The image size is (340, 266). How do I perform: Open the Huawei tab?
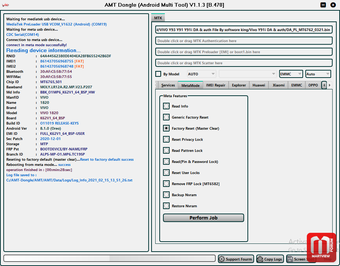(x=259, y=85)
